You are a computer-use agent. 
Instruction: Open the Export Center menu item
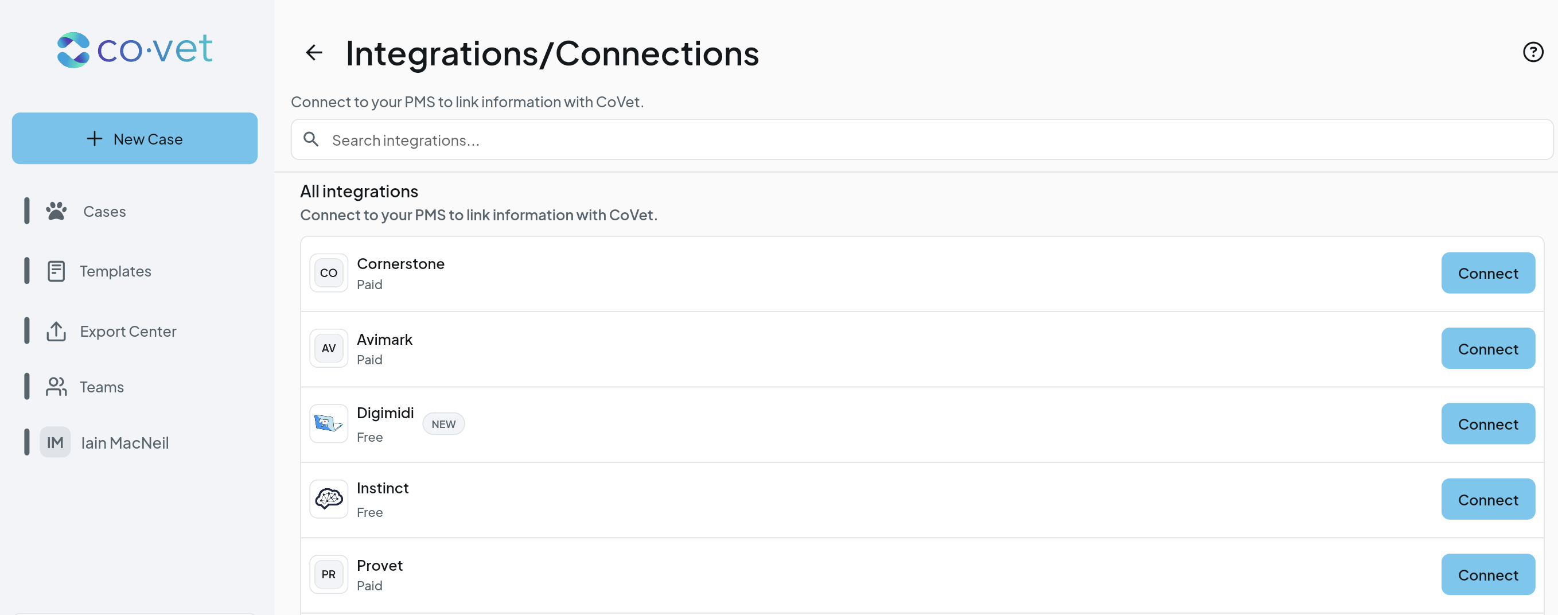tap(135, 331)
